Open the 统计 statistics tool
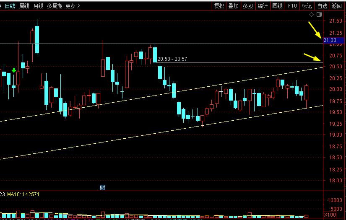 [263, 6]
